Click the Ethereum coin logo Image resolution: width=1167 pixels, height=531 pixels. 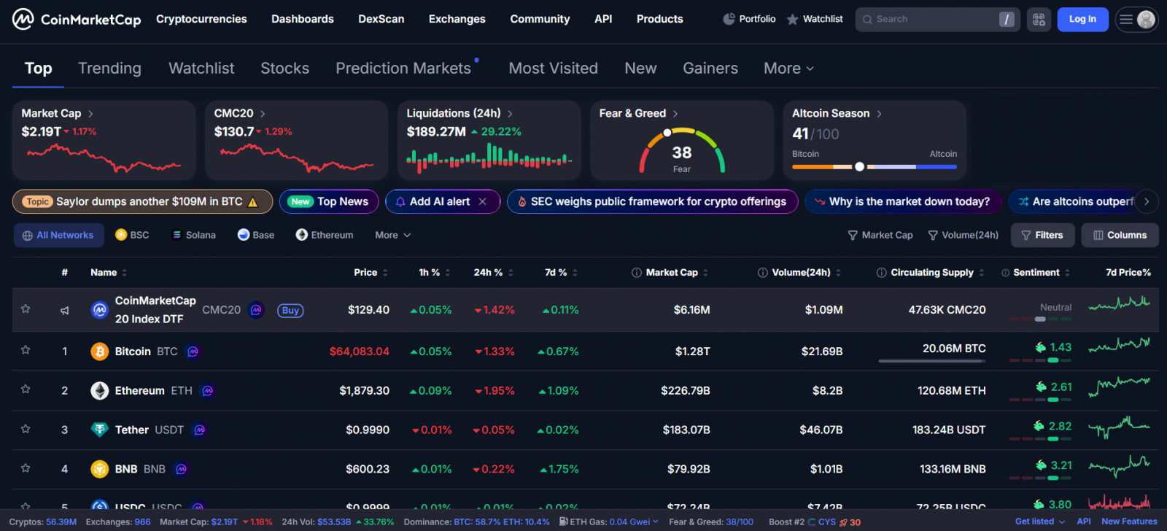[x=100, y=391]
